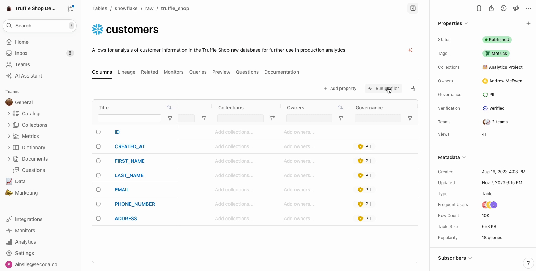The width and height of the screenshot is (536, 271).
Task: Click the megaphone announce icon
Action: coord(516,8)
